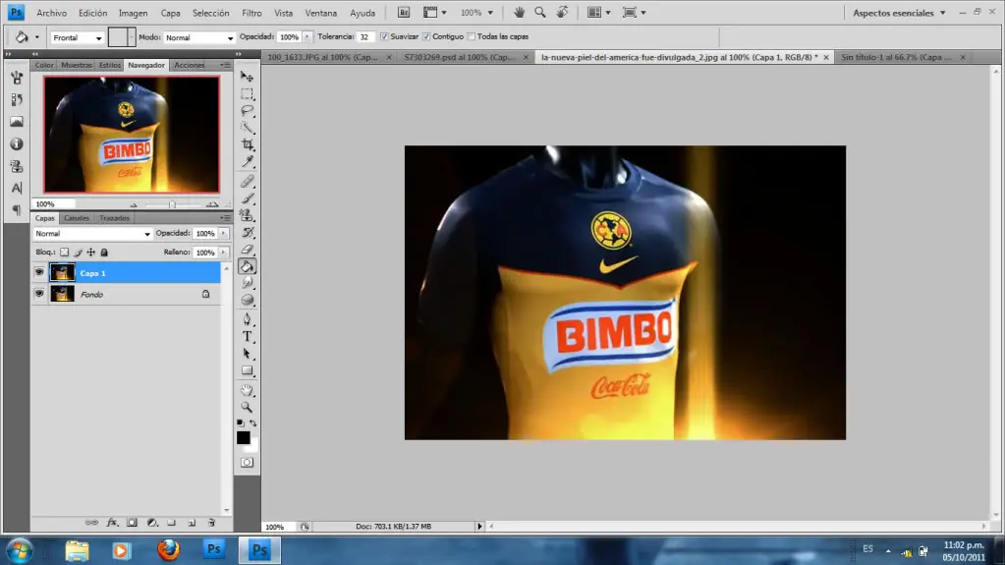
Task: Hide the Fondo layer
Action: click(39, 294)
